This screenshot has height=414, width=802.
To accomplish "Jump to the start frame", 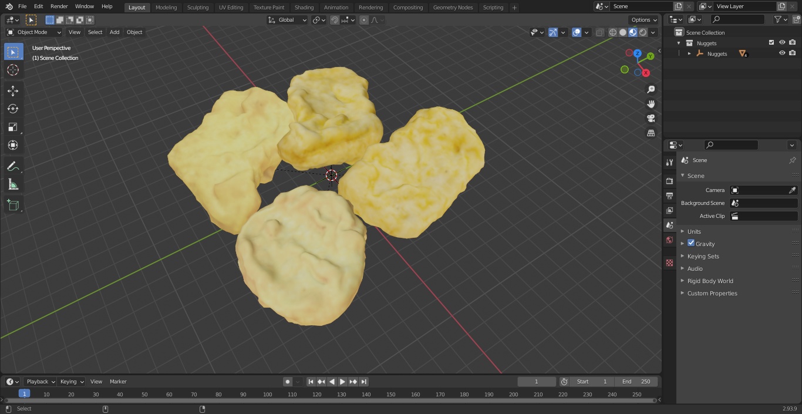I will pyautogui.click(x=311, y=382).
